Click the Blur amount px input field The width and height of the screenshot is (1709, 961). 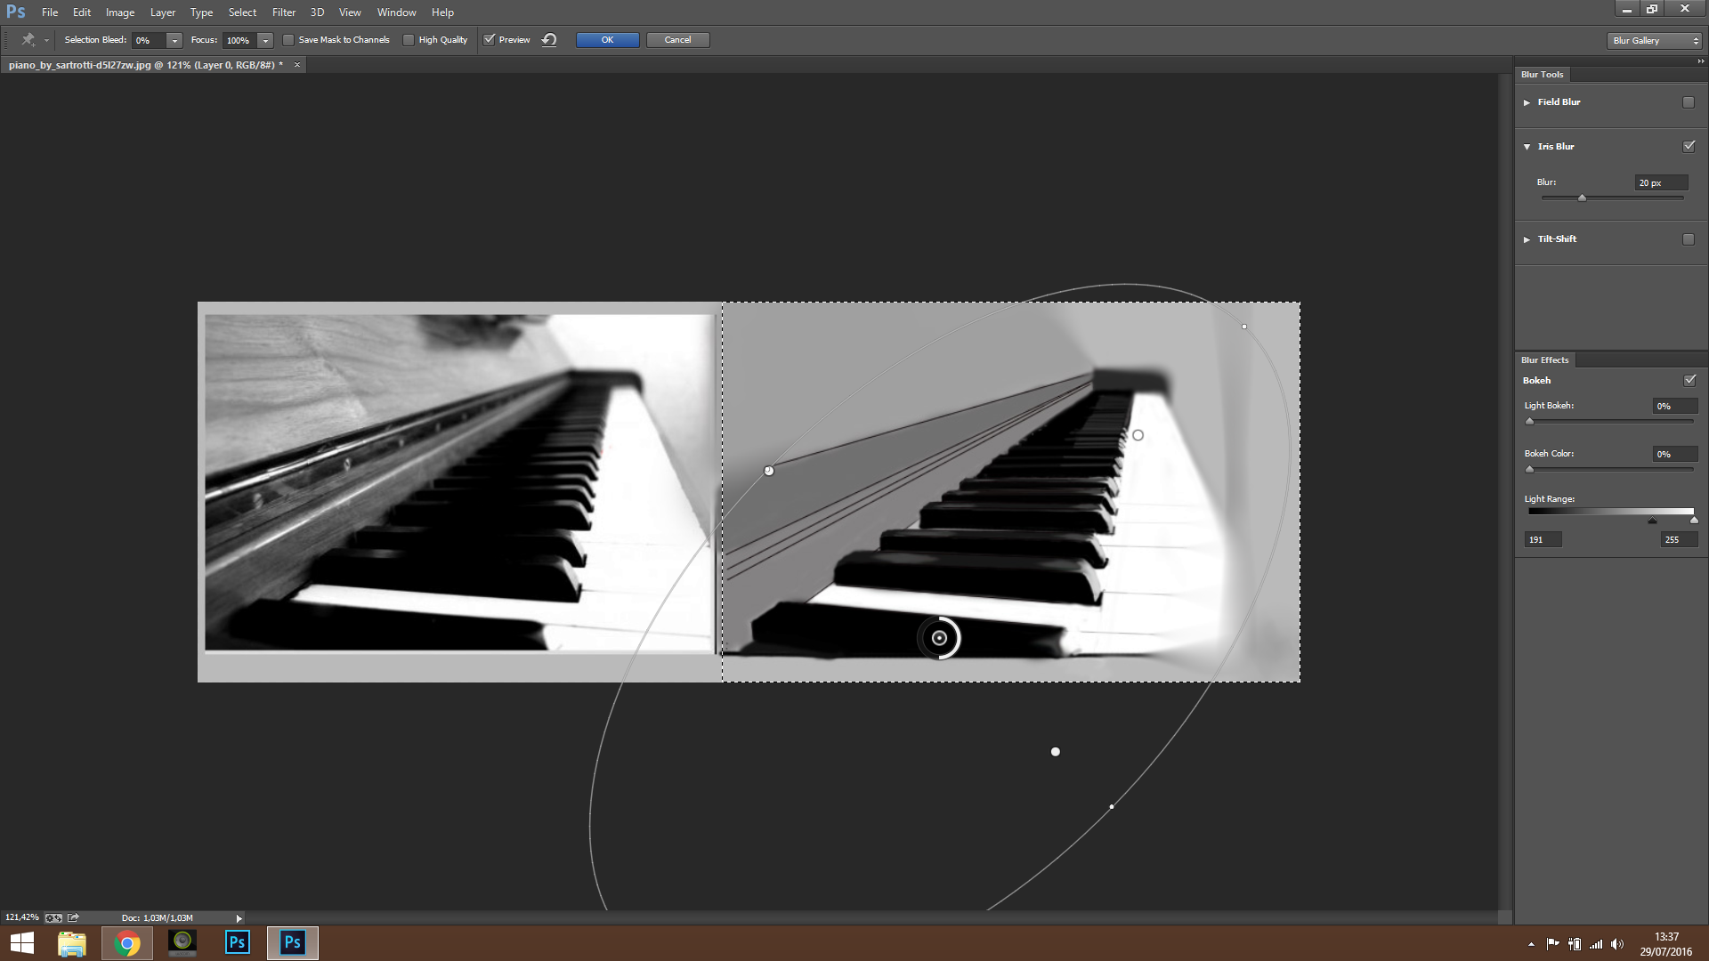point(1660,182)
